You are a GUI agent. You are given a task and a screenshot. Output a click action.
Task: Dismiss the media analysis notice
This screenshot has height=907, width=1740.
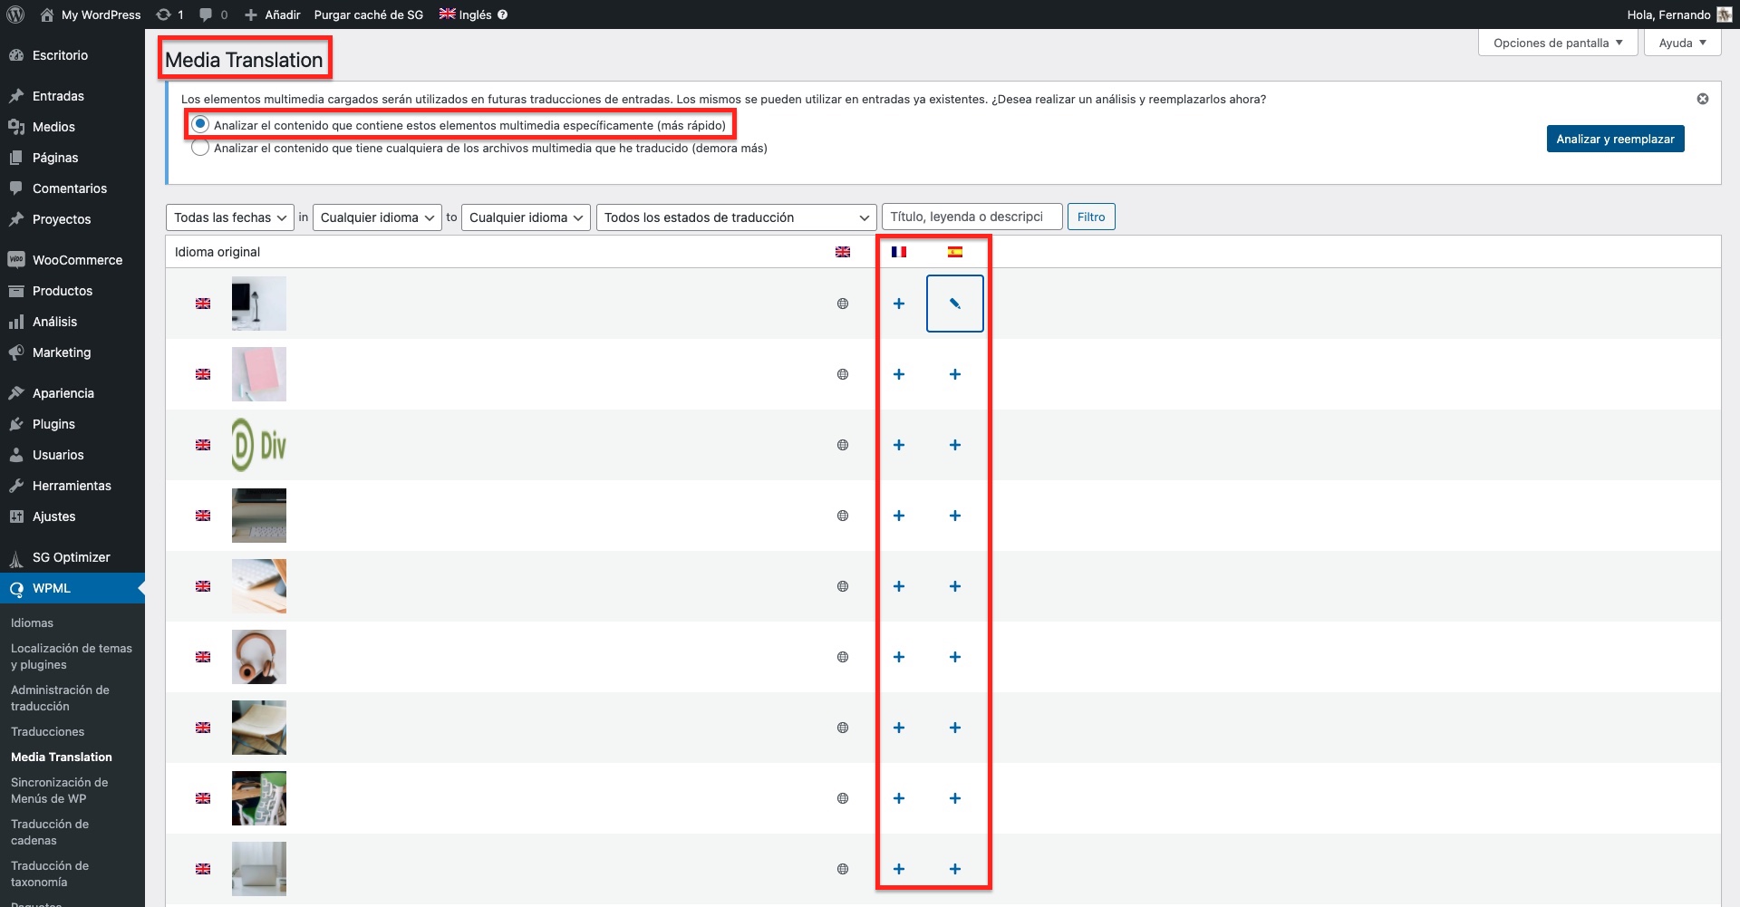[x=1702, y=99]
